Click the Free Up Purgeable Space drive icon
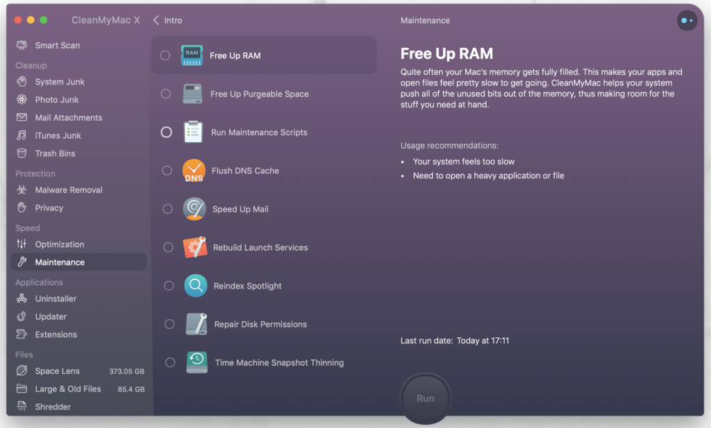 (x=193, y=94)
